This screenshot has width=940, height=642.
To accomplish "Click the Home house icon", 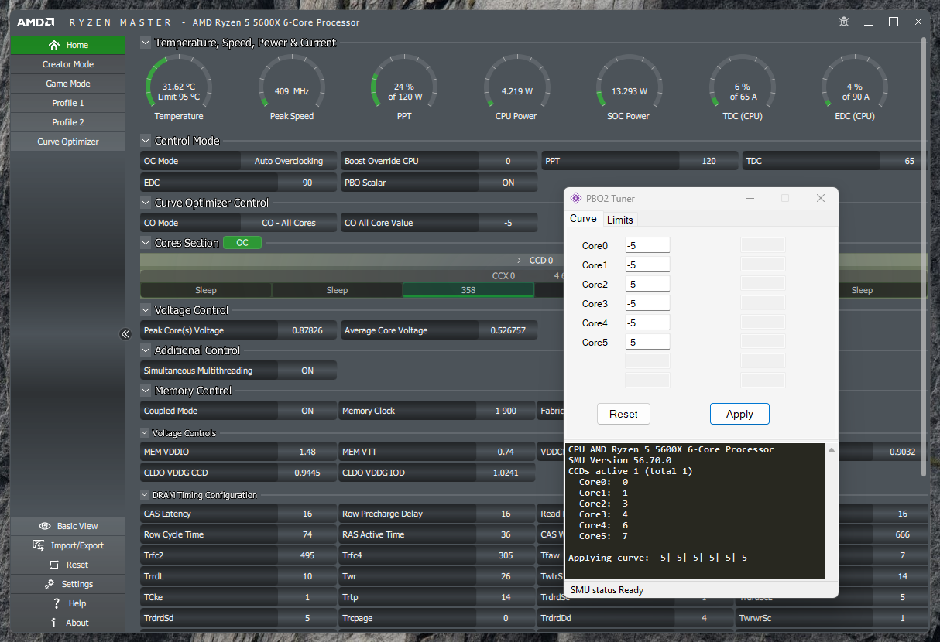I will tap(53, 45).
